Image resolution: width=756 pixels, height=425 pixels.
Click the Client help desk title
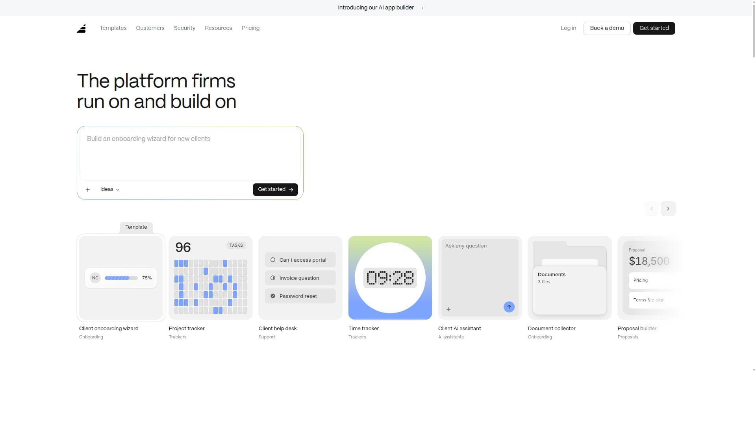tap(278, 328)
